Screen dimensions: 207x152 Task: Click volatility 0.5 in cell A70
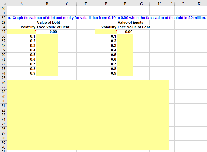pyautogui.click(x=22, y=55)
